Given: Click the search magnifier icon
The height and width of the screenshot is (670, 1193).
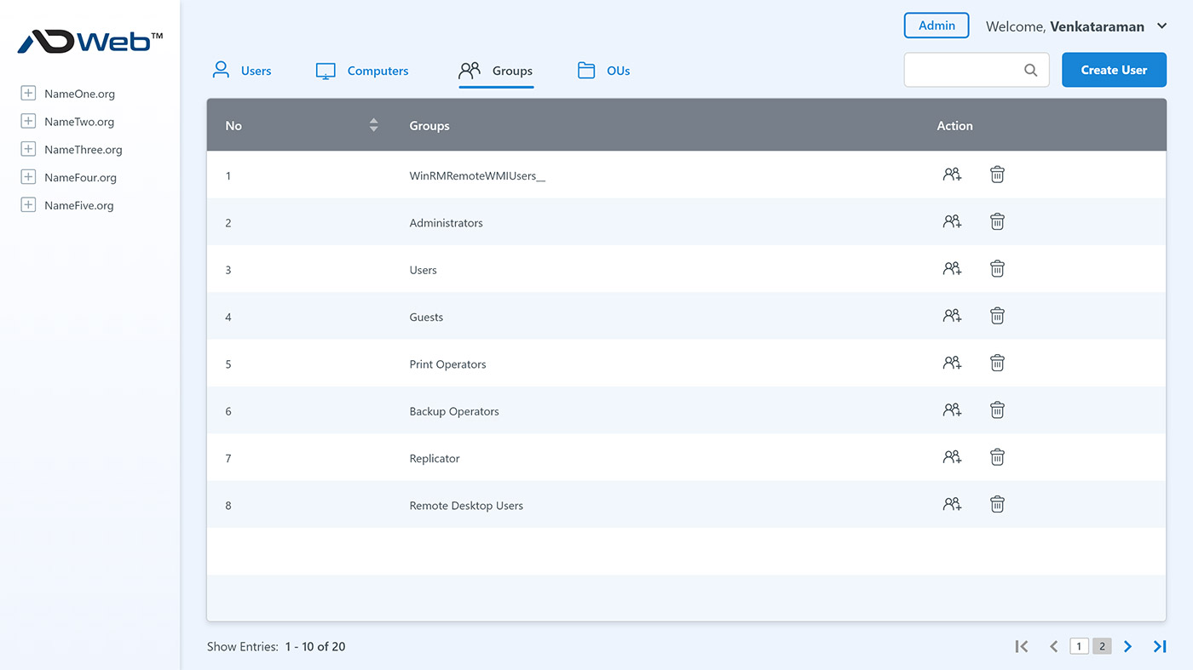Looking at the screenshot, I should pyautogui.click(x=1031, y=70).
